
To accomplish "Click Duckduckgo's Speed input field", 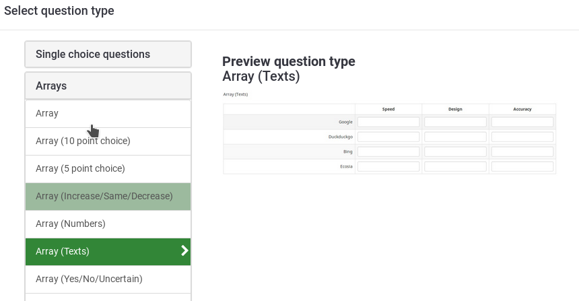I will tap(388, 137).
